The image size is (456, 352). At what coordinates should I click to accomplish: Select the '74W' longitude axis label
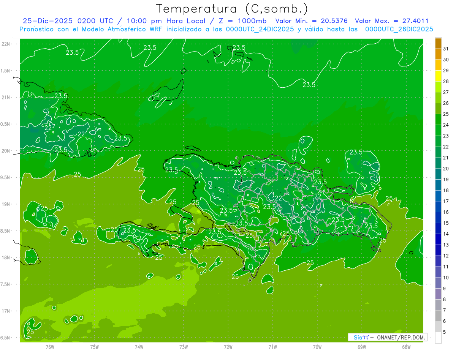[139, 347]
